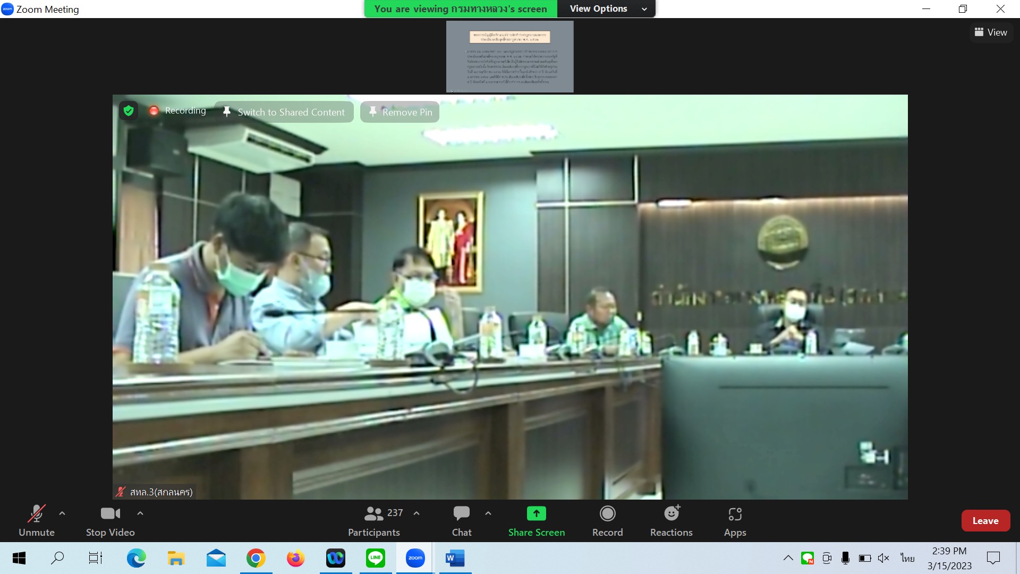Start recording with the Record button

click(607, 520)
